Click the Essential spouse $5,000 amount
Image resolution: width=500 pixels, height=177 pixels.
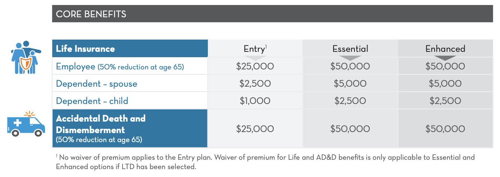pyautogui.click(x=350, y=84)
